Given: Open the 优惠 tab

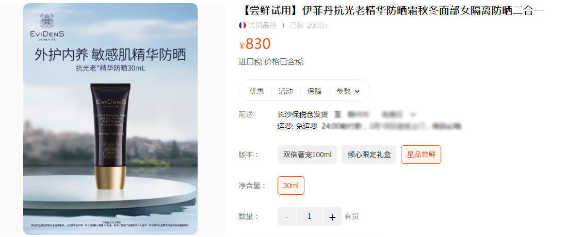Looking at the screenshot, I should tap(256, 91).
